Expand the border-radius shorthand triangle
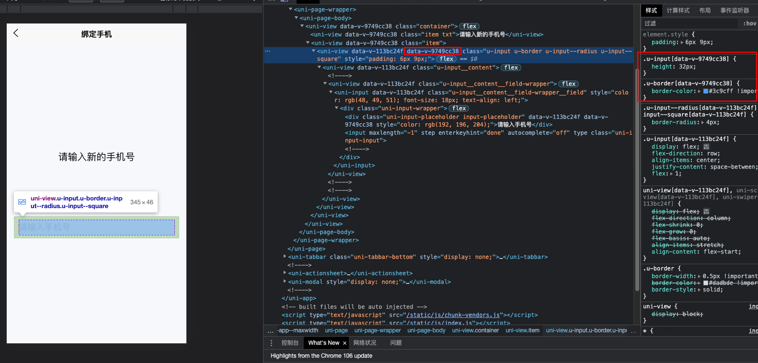The height and width of the screenshot is (363, 758). click(703, 122)
